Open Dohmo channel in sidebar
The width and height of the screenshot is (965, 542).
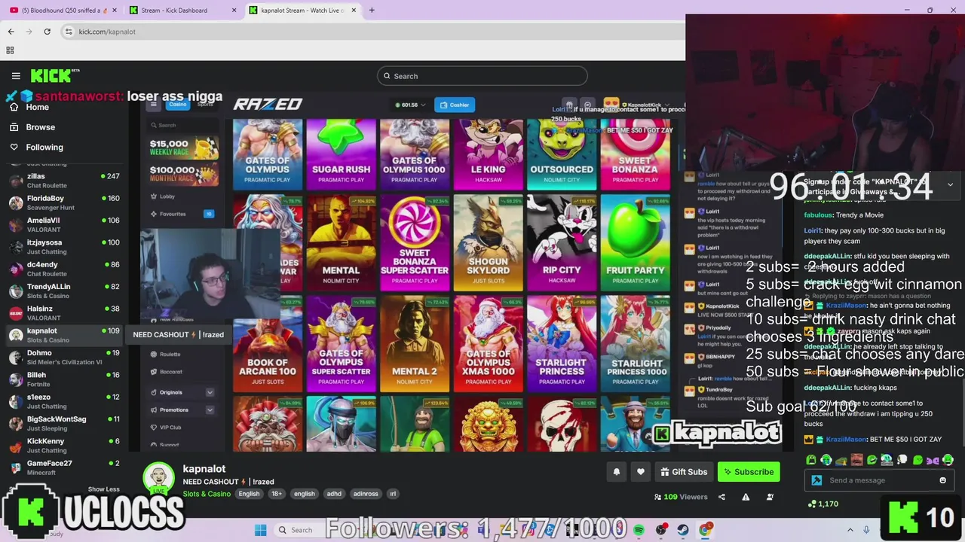pos(63,357)
